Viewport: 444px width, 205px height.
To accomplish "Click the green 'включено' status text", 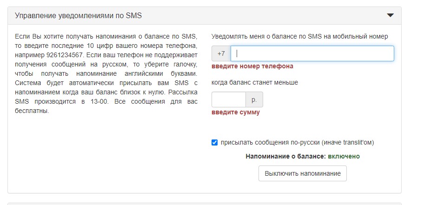I will [344, 156].
